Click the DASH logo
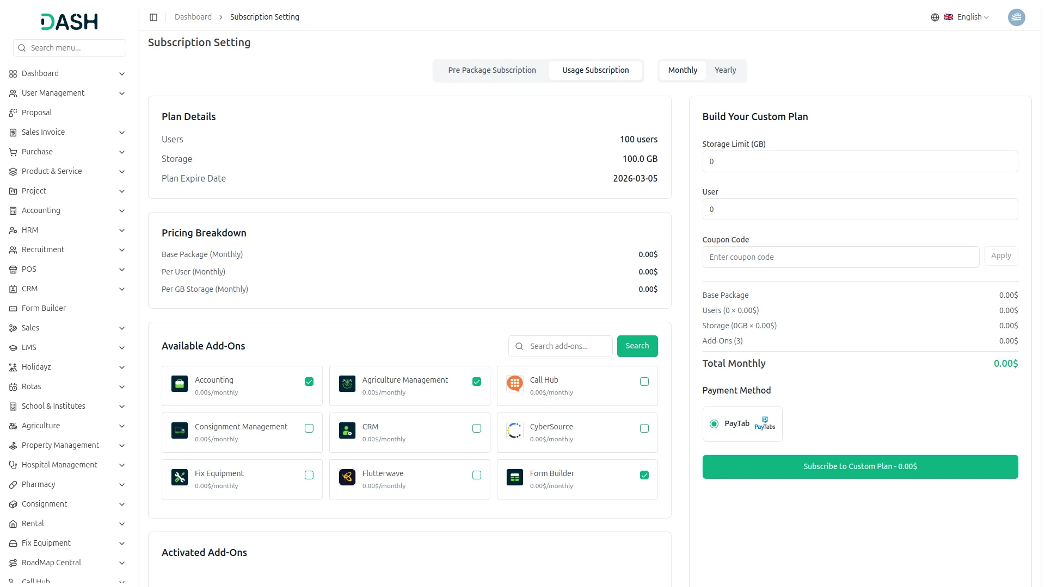 70,22
